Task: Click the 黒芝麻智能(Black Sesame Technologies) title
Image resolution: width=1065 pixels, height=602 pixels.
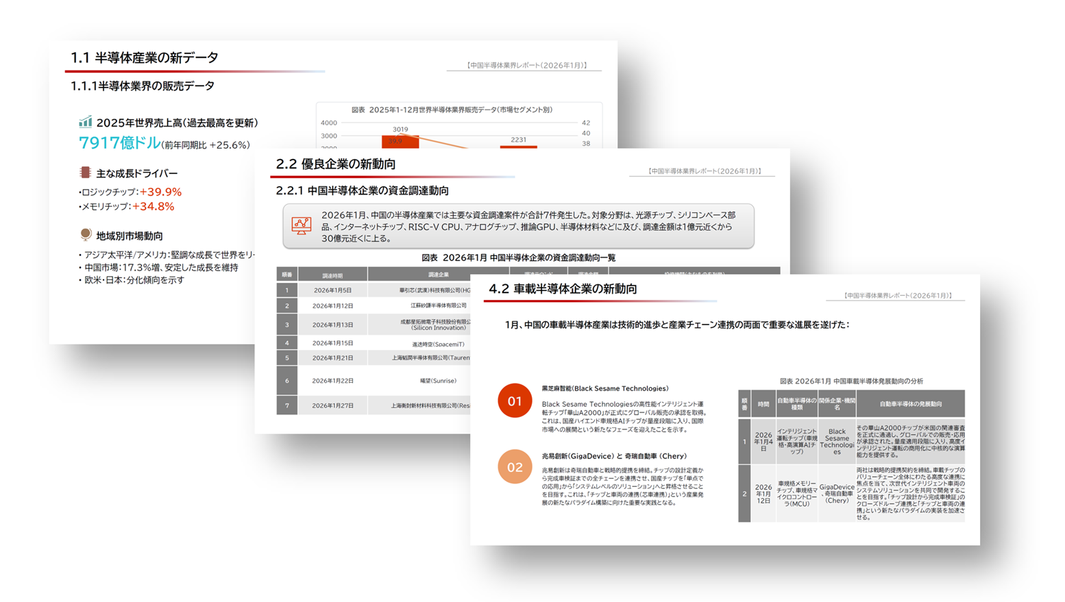Action: pos(605,388)
